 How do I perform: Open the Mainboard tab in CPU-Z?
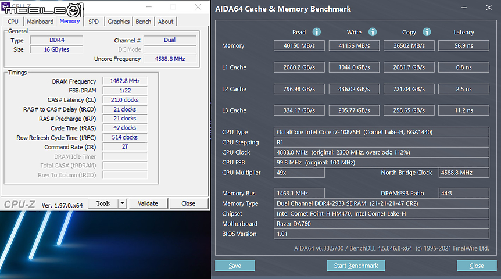(40, 22)
